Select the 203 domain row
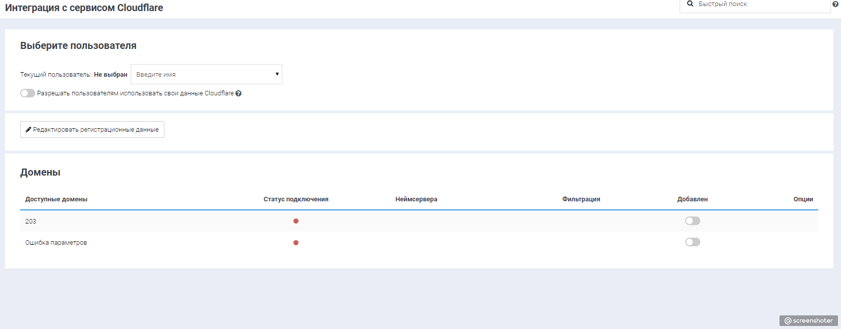This screenshot has height=329, width=841. [x=31, y=222]
